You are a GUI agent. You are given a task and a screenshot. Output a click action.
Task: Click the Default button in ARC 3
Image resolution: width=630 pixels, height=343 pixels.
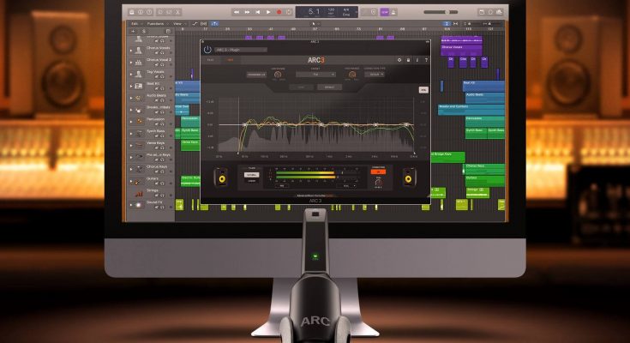tap(329, 87)
